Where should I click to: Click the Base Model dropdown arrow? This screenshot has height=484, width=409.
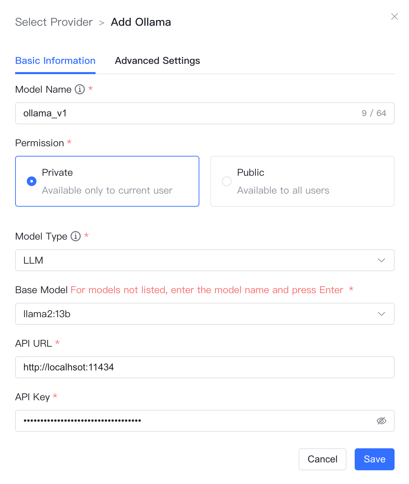pos(382,314)
